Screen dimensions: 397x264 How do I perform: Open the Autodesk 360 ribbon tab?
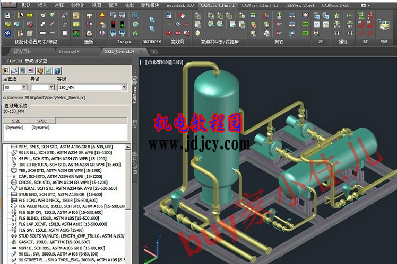pos(180,5)
